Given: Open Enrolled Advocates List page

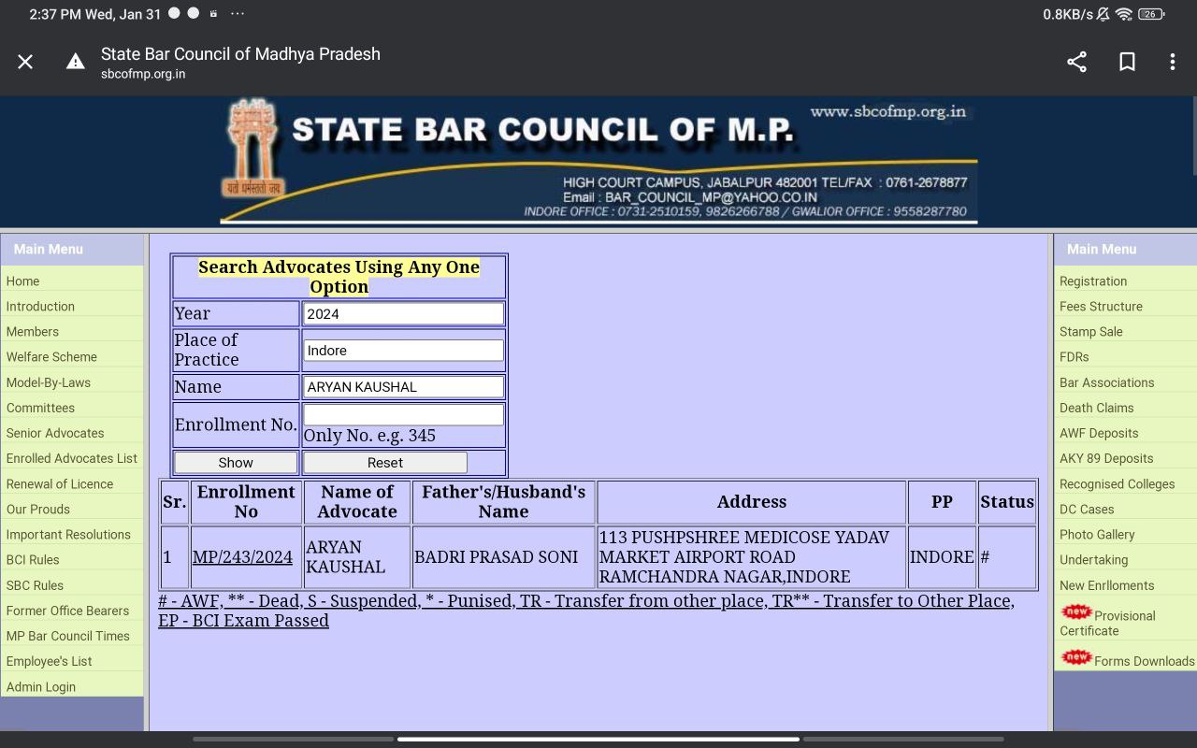Looking at the screenshot, I should click(72, 458).
